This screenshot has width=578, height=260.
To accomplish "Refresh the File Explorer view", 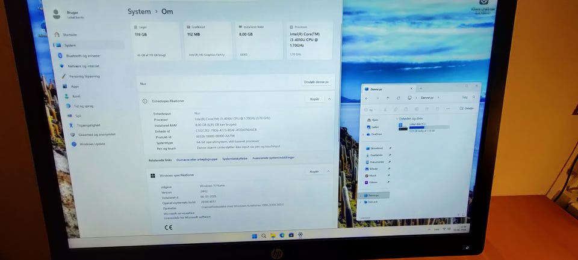I will click(398, 98).
